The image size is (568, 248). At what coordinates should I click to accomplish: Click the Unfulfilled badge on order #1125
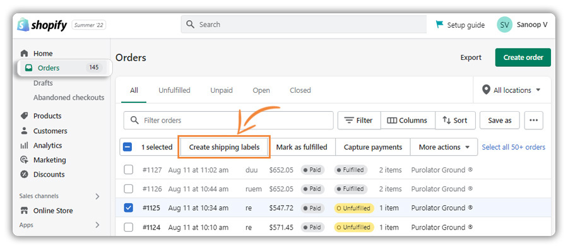(x=354, y=208)
